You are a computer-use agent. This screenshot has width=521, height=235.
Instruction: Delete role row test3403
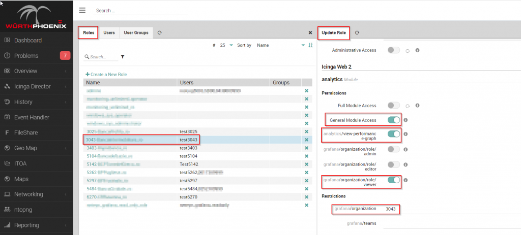pyautogui.click(x=307, y=148)
